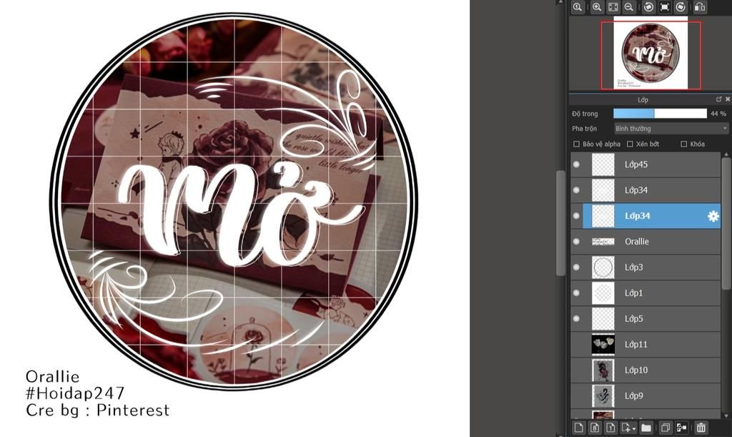
Task: Pop out the Lớp panel
Action: [719, 99]
